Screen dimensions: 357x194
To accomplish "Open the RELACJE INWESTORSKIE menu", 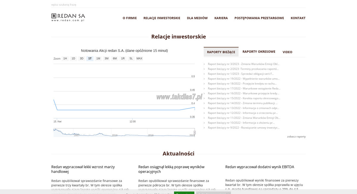I will pyautogui.click(x=162, y=18).
